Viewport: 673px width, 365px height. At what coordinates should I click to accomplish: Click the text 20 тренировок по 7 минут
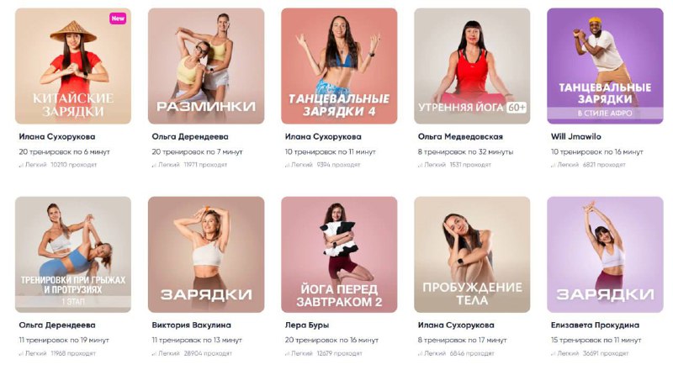click(x=197, y=152)
